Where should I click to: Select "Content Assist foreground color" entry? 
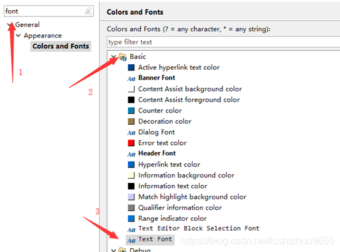[189, 100]
